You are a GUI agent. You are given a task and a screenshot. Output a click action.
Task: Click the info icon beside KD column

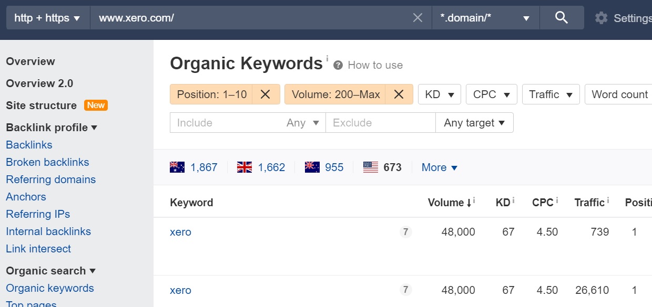point(513,200)
